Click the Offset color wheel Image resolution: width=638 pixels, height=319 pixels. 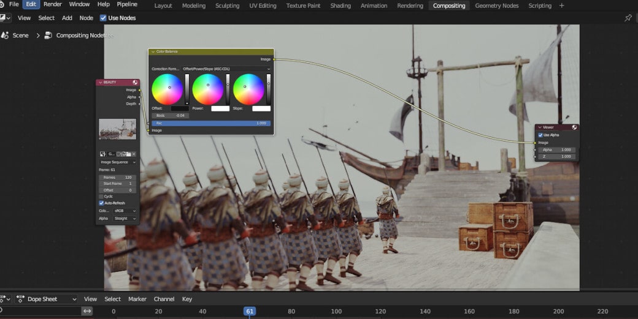coord(167,89)
